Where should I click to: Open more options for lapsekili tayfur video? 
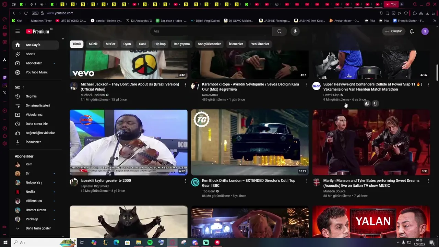(186, 181)
